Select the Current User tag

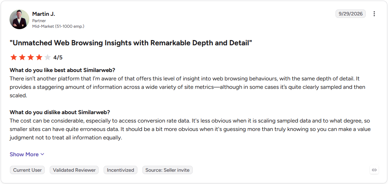tap(27, 170)
